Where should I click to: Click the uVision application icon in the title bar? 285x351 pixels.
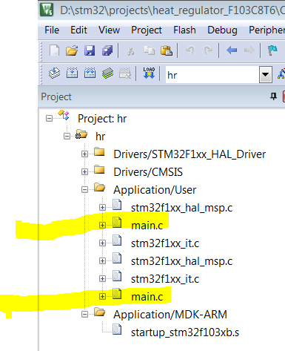pos(47,10)
